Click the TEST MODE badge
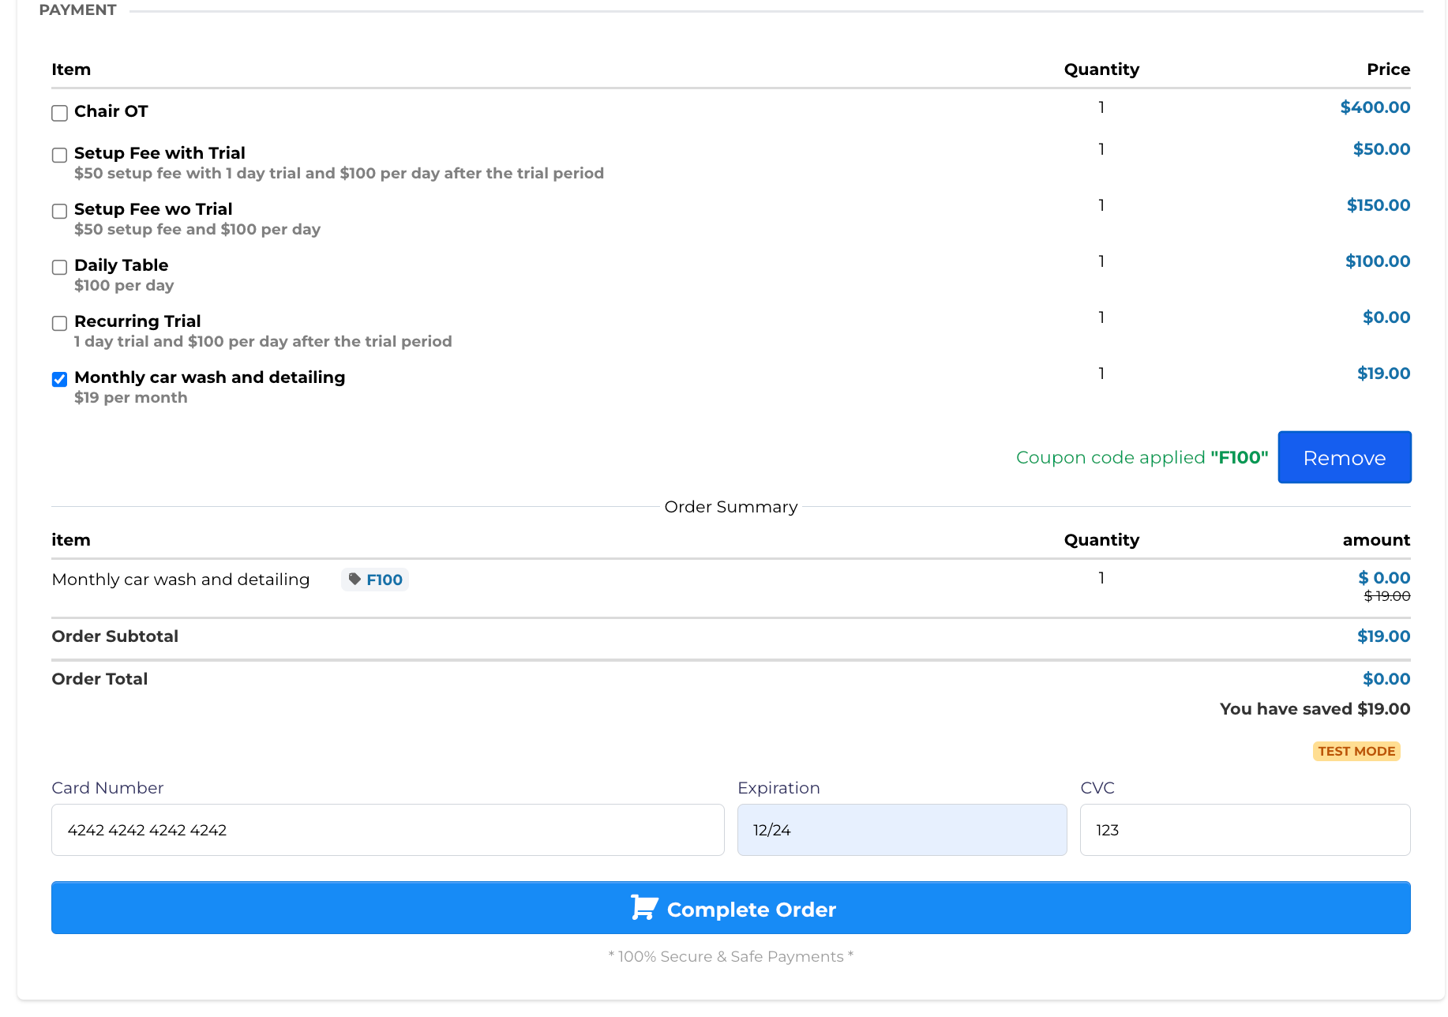 pos(1356,751)
